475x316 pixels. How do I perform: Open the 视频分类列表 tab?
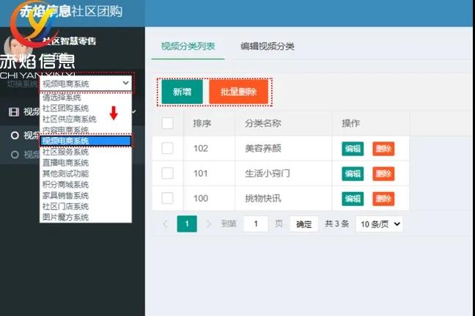[188, 46]
